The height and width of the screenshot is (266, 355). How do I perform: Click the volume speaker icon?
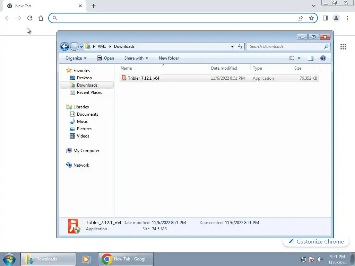point(320,259)
